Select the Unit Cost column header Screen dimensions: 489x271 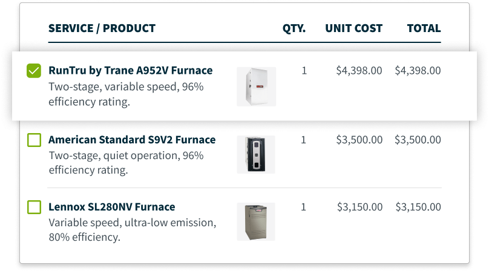[x=353, y=28]
